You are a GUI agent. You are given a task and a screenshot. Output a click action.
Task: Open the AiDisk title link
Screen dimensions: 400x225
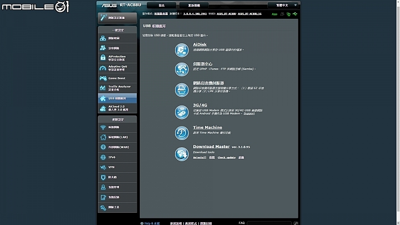click(200, 44)
